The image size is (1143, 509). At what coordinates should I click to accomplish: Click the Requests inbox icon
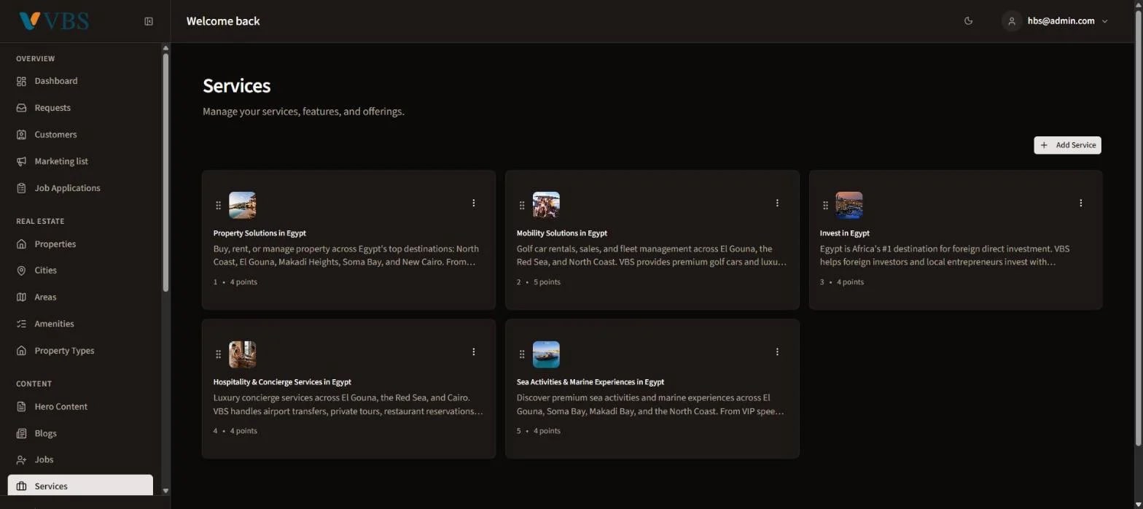(21, 108)
